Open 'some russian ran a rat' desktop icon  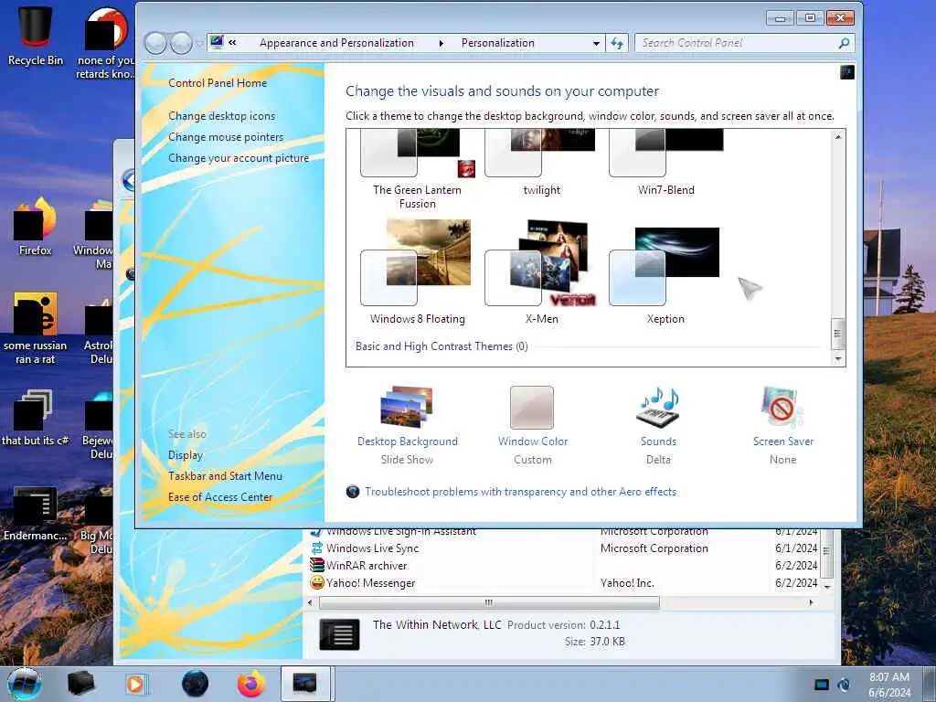pos(36,328)
